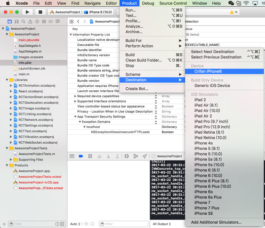Go forward with the right chevron

pos(85,22)
